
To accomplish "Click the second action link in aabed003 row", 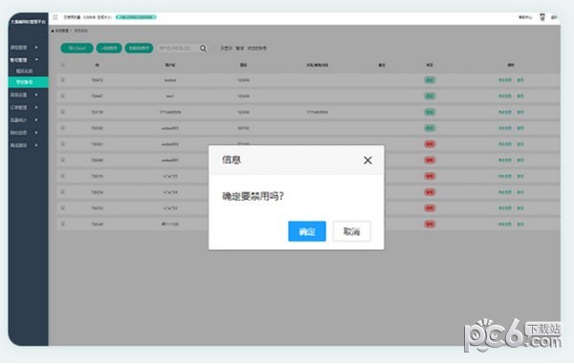I will pos(520,128).
